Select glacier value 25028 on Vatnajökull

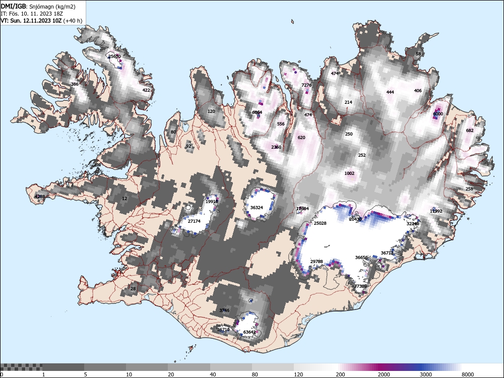click(320, 223)
